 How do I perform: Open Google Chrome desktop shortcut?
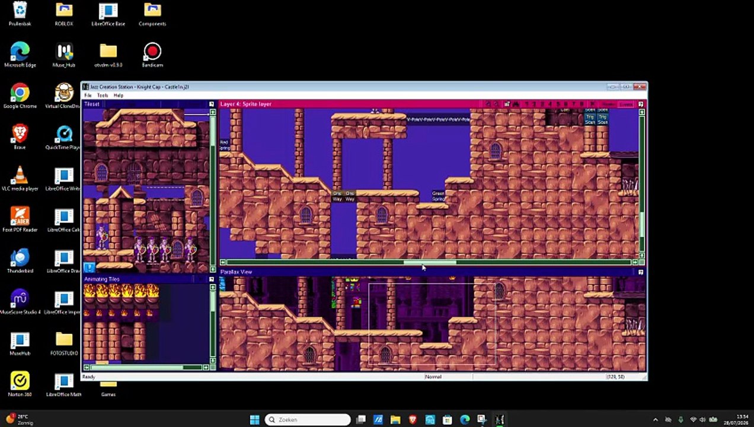(x=20, y=96)
